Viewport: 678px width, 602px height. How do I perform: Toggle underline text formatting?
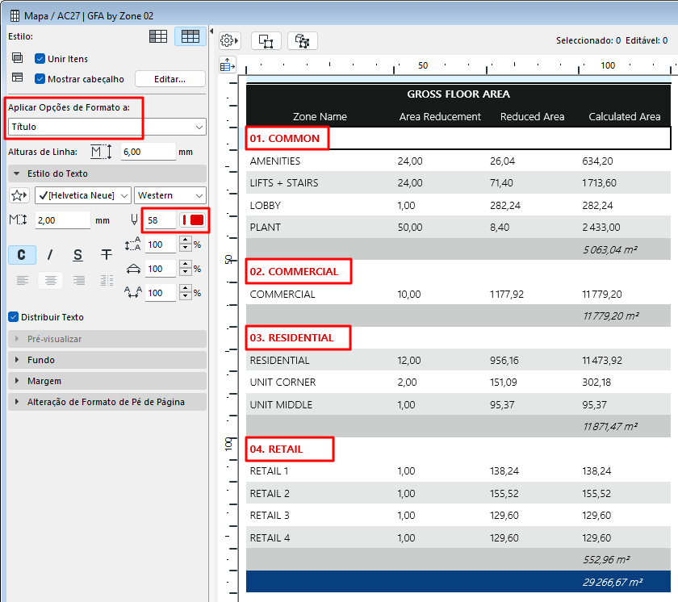(x=77, y=255)
